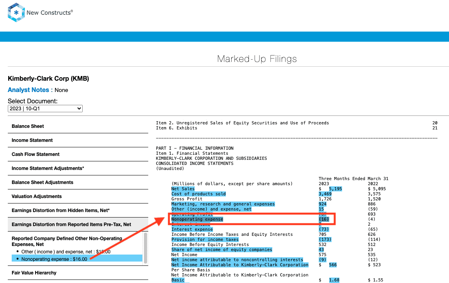Viewport: 449px width, 283px height.
Task: Click highlighted Other (income) and expense, net filing line
Action: click(211, 209)
